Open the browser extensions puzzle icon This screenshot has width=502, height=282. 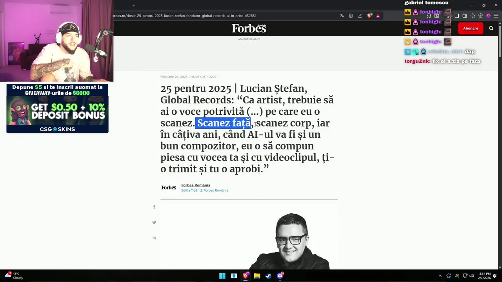click(x=429, y=16)
